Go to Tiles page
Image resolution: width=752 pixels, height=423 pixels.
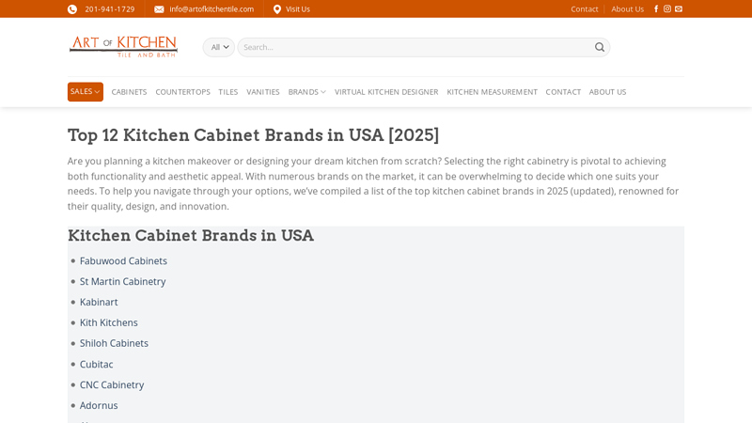[228, 91]
